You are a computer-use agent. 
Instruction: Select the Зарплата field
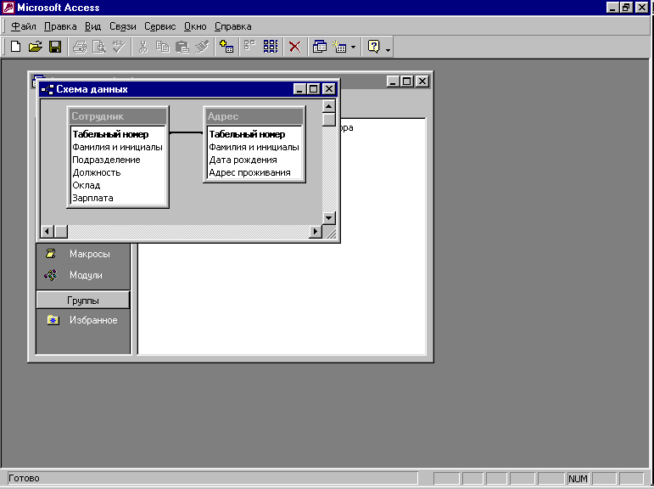click(x=118, y=198)
